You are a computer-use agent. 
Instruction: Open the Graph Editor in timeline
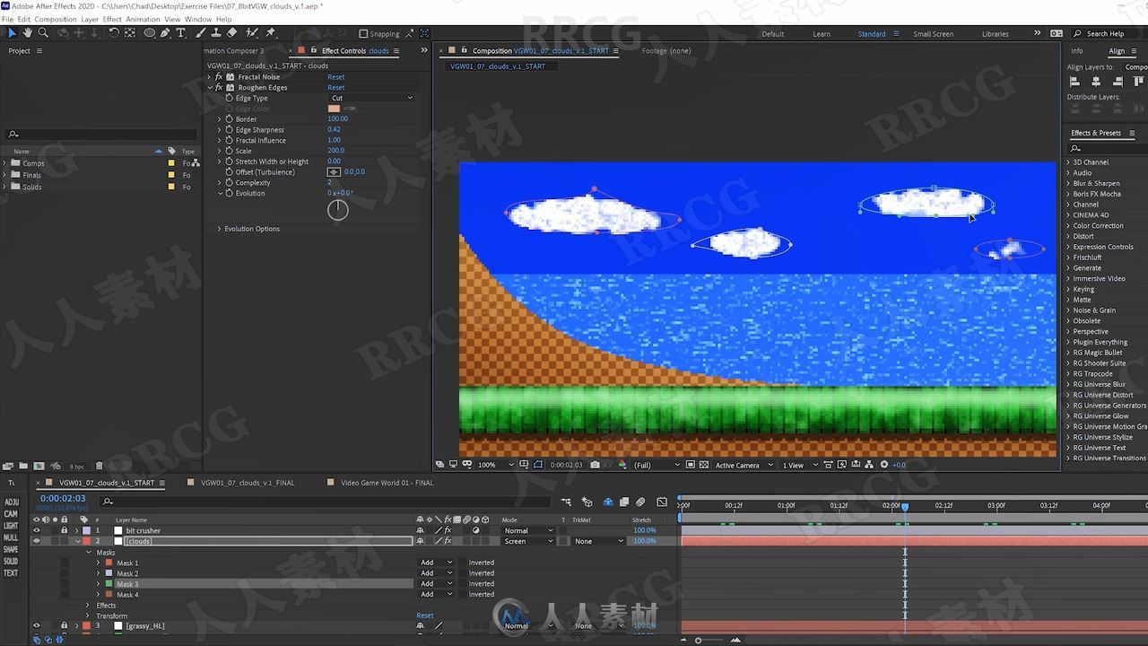[x=662, y=502]
